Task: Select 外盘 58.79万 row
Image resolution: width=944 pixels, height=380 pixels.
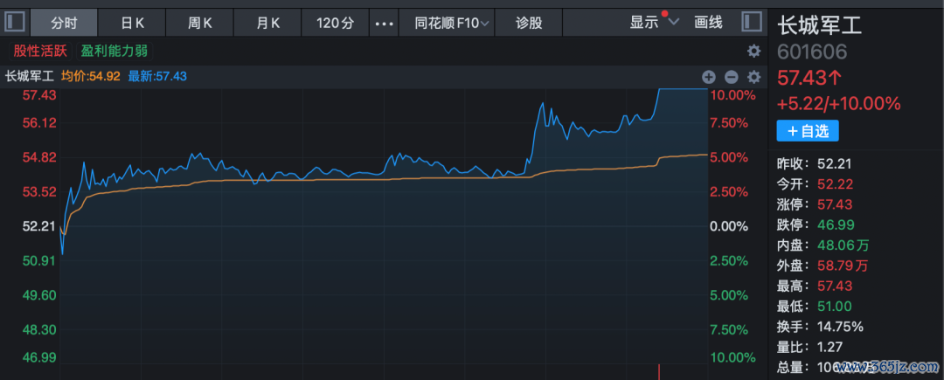Action: click(823, 266)
